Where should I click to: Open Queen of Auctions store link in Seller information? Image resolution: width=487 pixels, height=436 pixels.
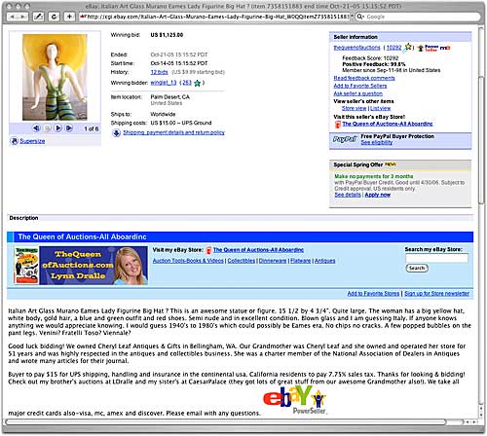(x=388, y=124)
